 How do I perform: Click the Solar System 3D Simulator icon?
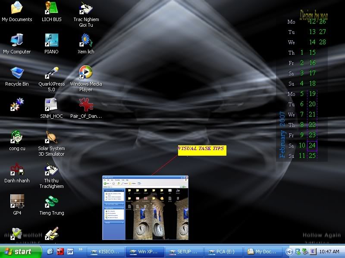[51, 138]
